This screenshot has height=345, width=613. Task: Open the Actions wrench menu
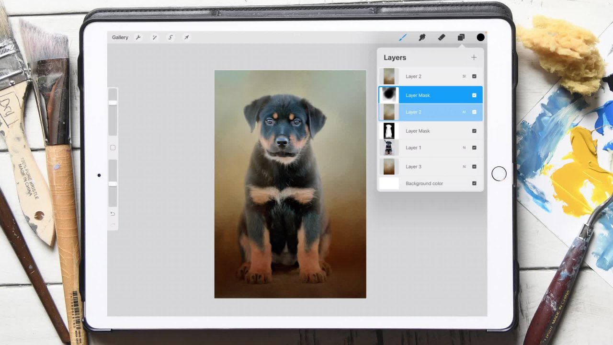pos(138,37)
